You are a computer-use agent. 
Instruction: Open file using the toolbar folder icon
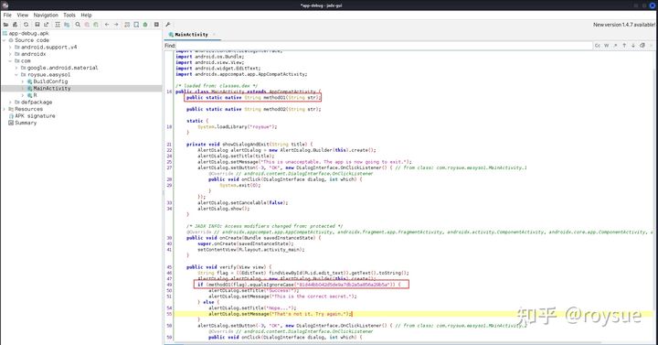(x=5, y=25)
